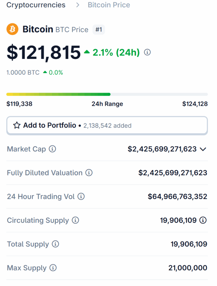Viewport: 217px width, 286px height.
Task: Click the #1 rank badge
Action: coord(99,29)
